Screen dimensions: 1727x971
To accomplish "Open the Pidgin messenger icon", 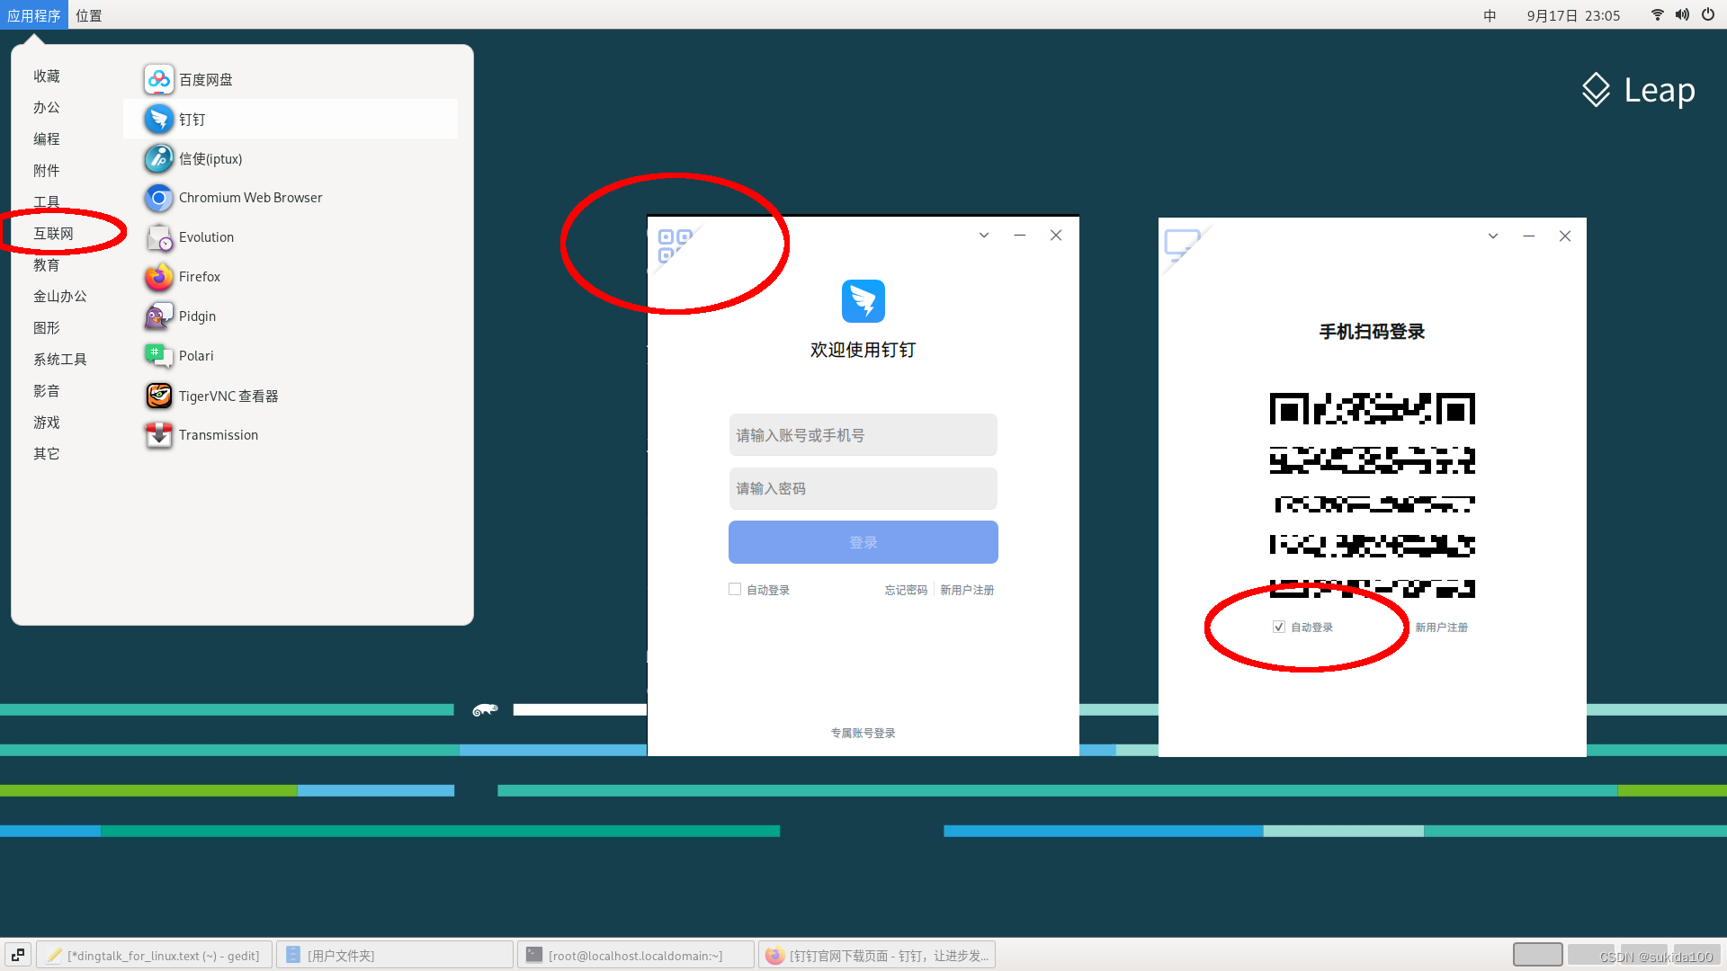I will coord(158,316).
